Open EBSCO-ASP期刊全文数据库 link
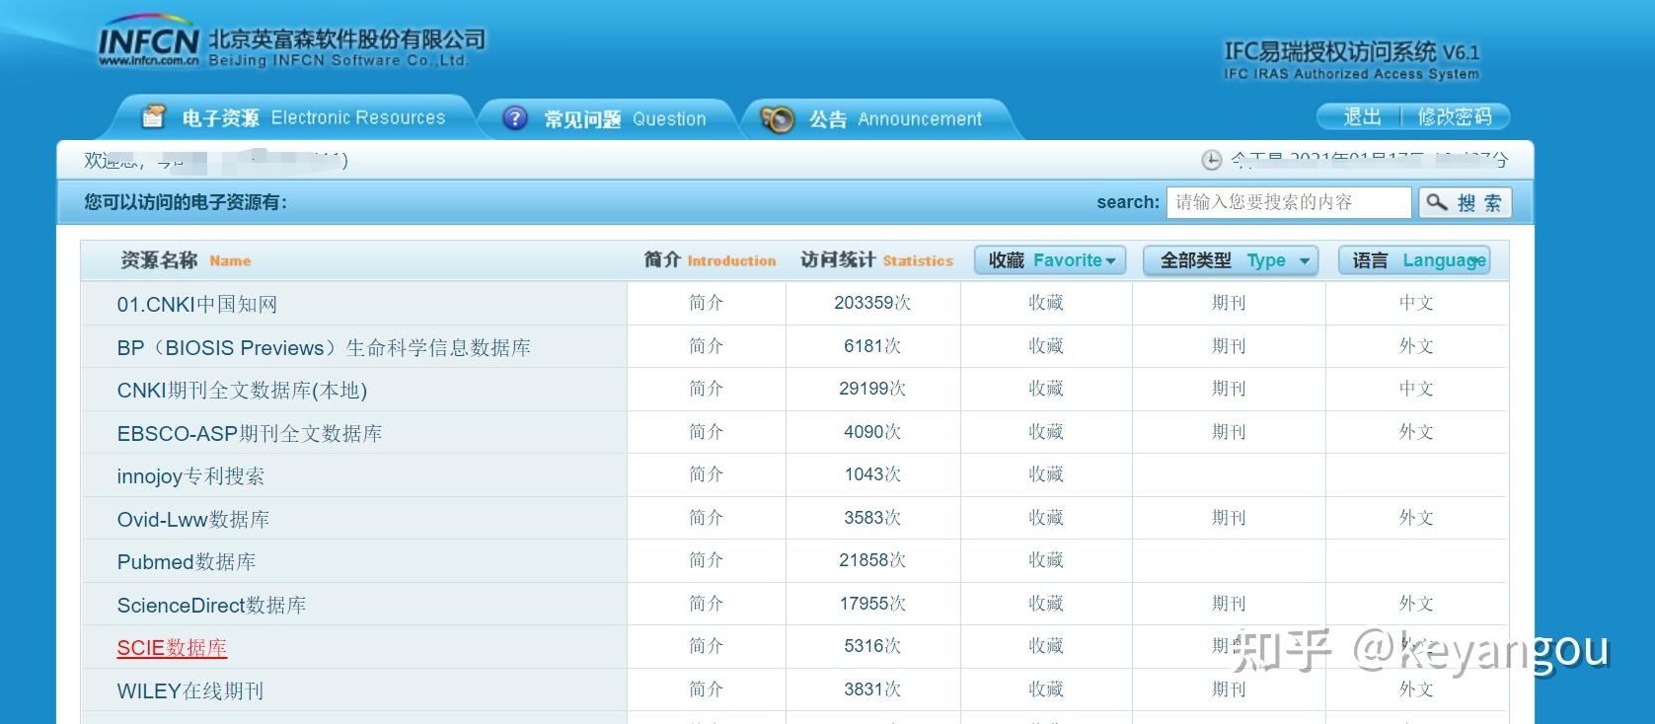The width and height of the screenshot is (1655, 724). click(x=250, y=434)
